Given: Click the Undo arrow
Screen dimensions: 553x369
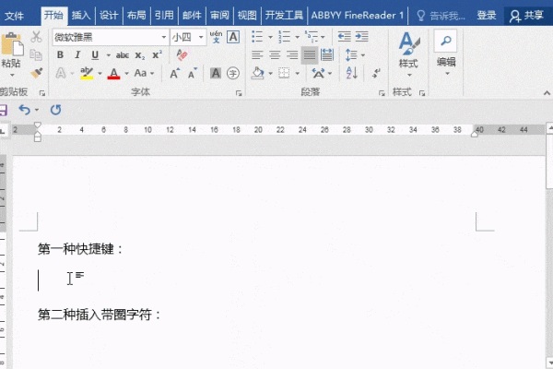Looking at the screenshot, I should [24, 110].
